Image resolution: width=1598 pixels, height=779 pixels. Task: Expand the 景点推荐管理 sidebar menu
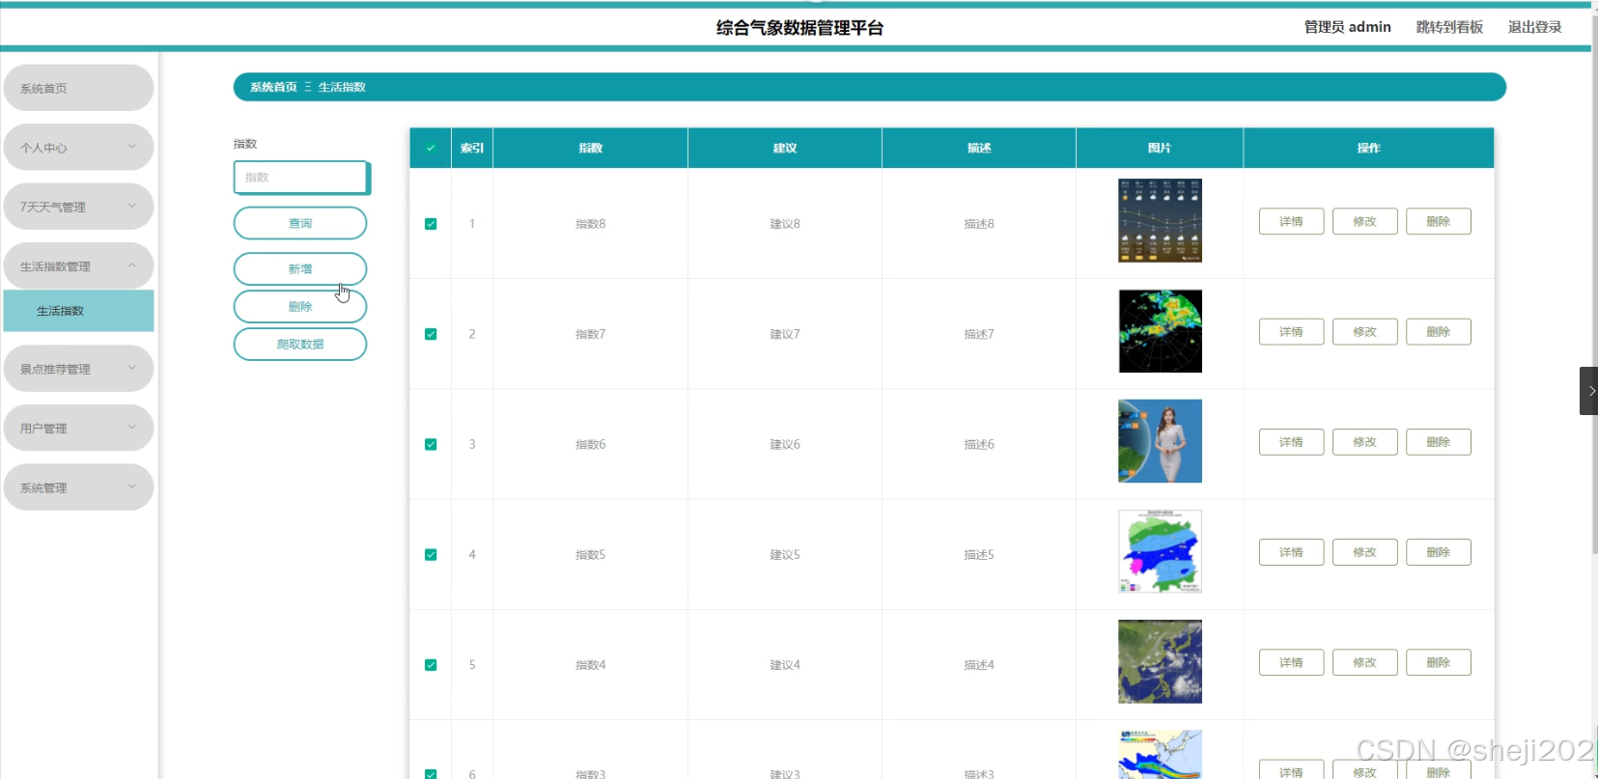pyautogui.click(x=78, y=369)
